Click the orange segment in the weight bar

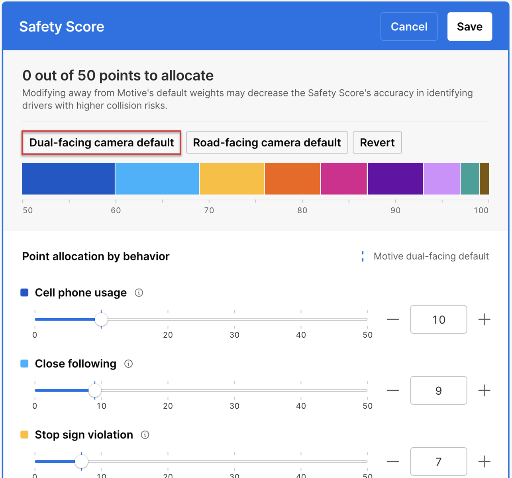(x=292, y=179)
